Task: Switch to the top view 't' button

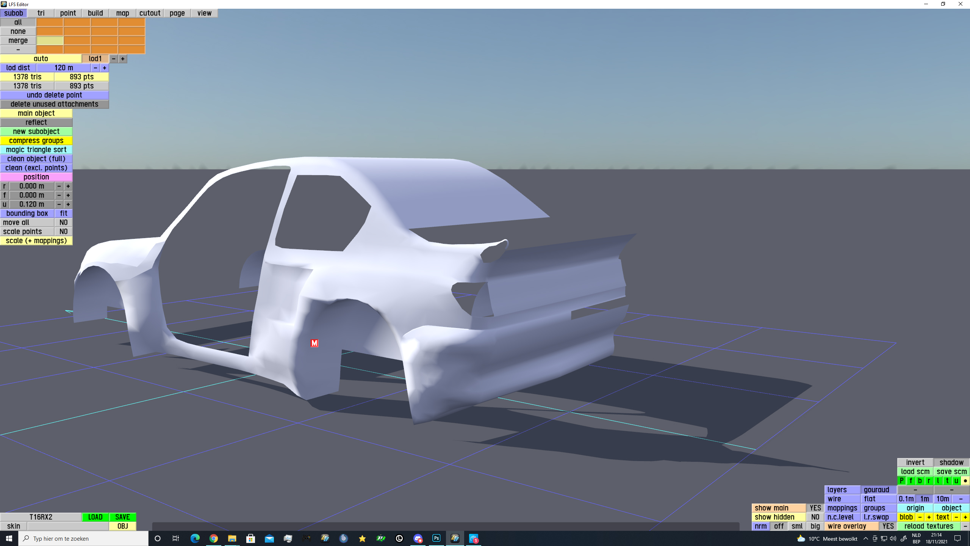Action: 947,481
